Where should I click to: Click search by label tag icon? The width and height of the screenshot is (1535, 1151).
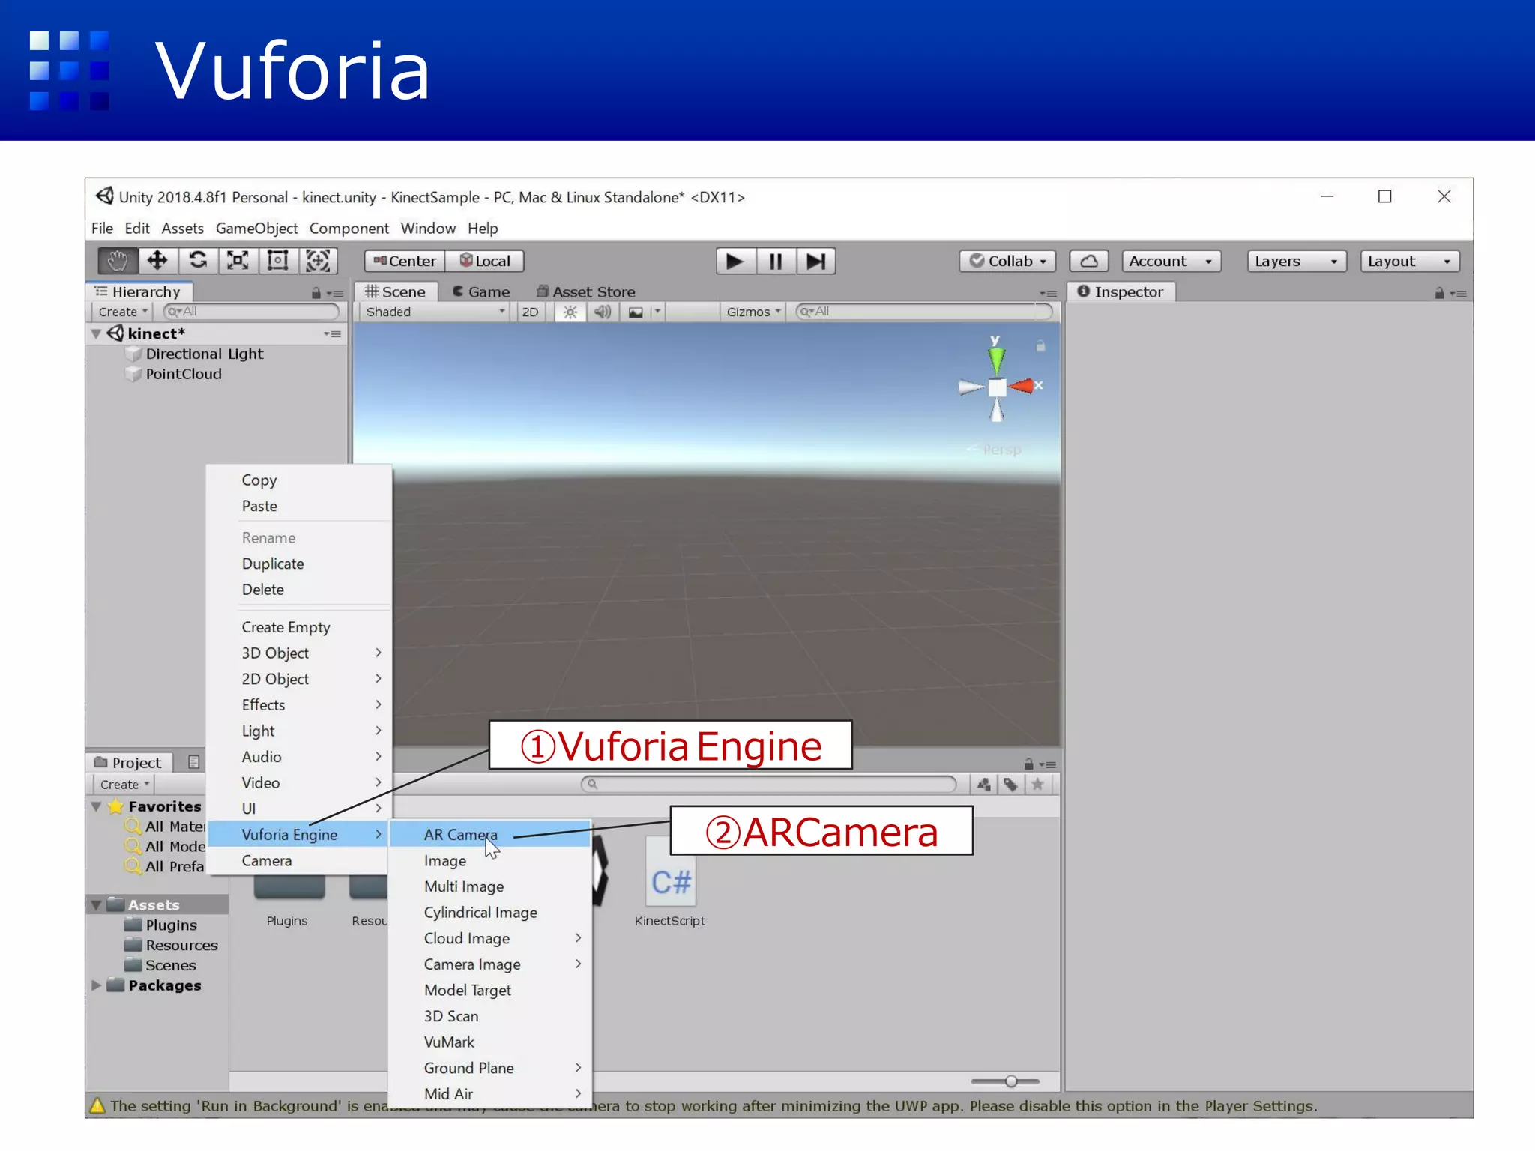coord(1011,785)
